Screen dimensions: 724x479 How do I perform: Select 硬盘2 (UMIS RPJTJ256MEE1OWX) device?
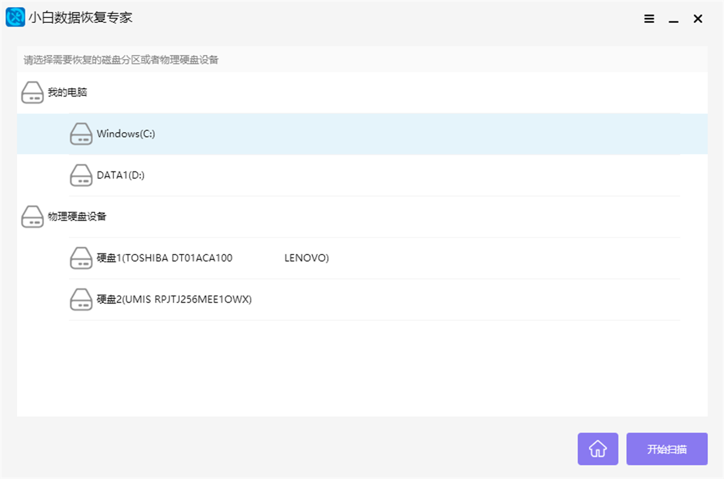174,299
